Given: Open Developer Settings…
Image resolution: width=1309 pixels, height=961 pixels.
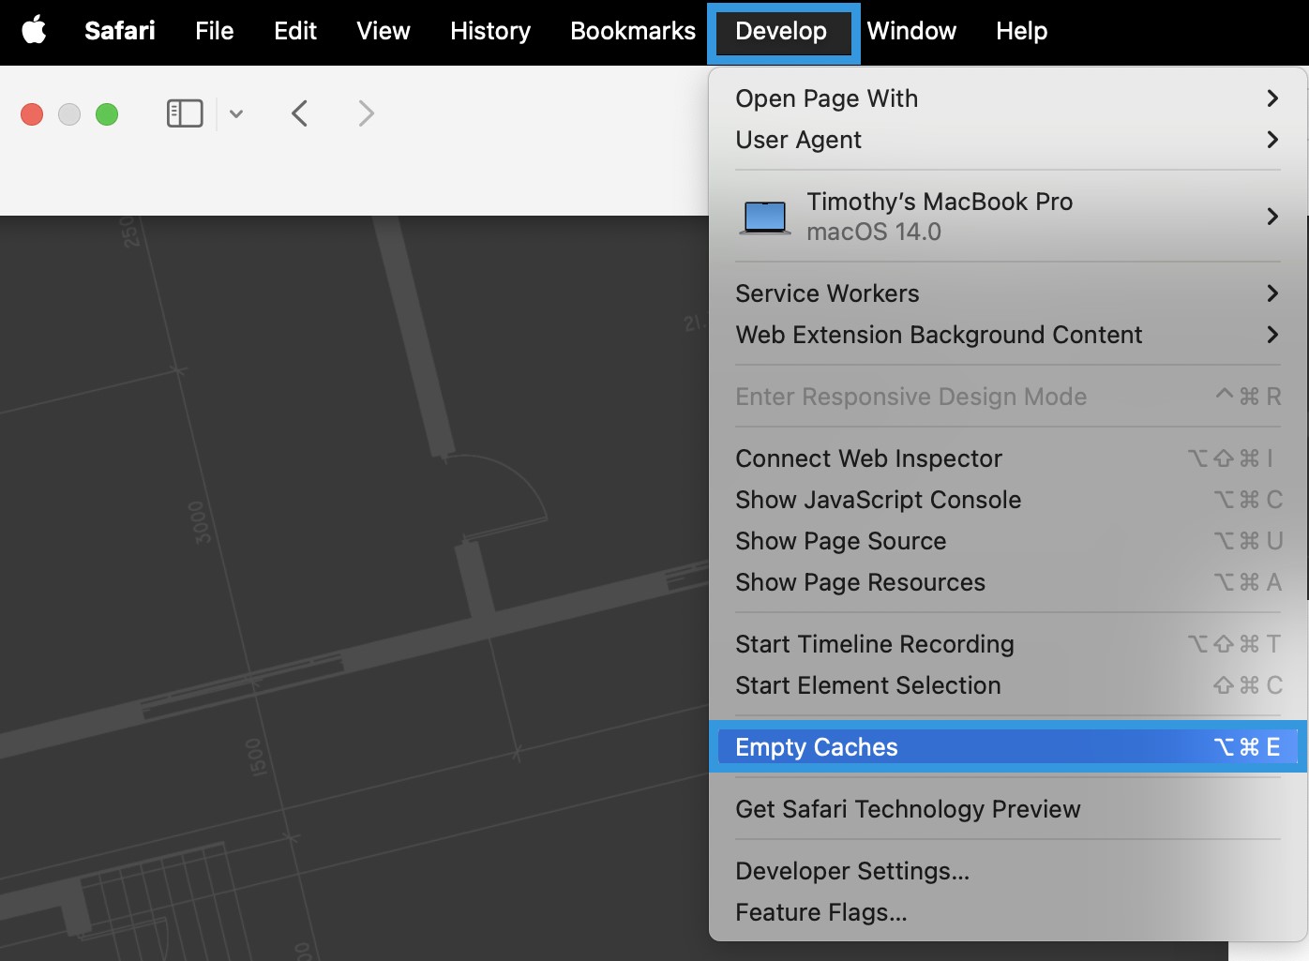Looking at the screenshot, I should click(1008, 871).
